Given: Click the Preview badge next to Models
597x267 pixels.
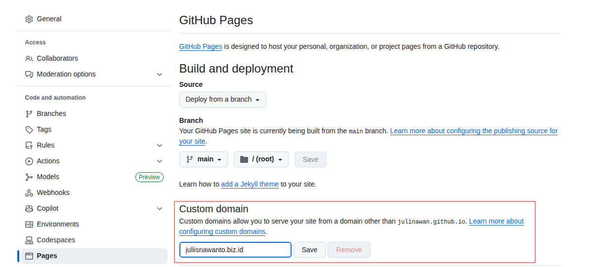Looking at the screenshot, I should tap(149, 177).
